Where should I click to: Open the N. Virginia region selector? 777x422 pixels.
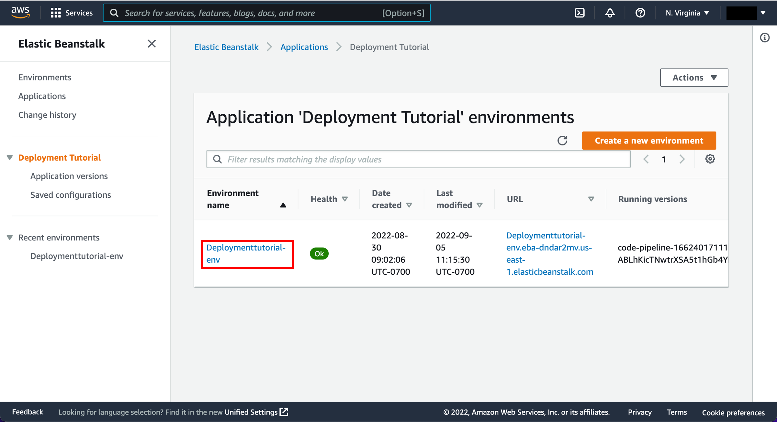click(688, 13)
